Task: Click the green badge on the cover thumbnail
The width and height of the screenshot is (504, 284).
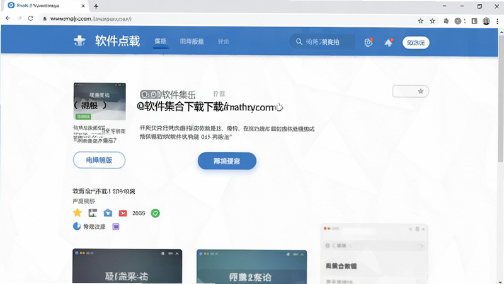Action: [83, 116]
